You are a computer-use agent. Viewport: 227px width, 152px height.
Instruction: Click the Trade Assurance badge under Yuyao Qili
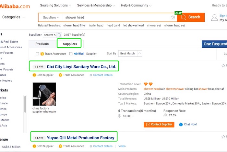click(x=72, y=146)
